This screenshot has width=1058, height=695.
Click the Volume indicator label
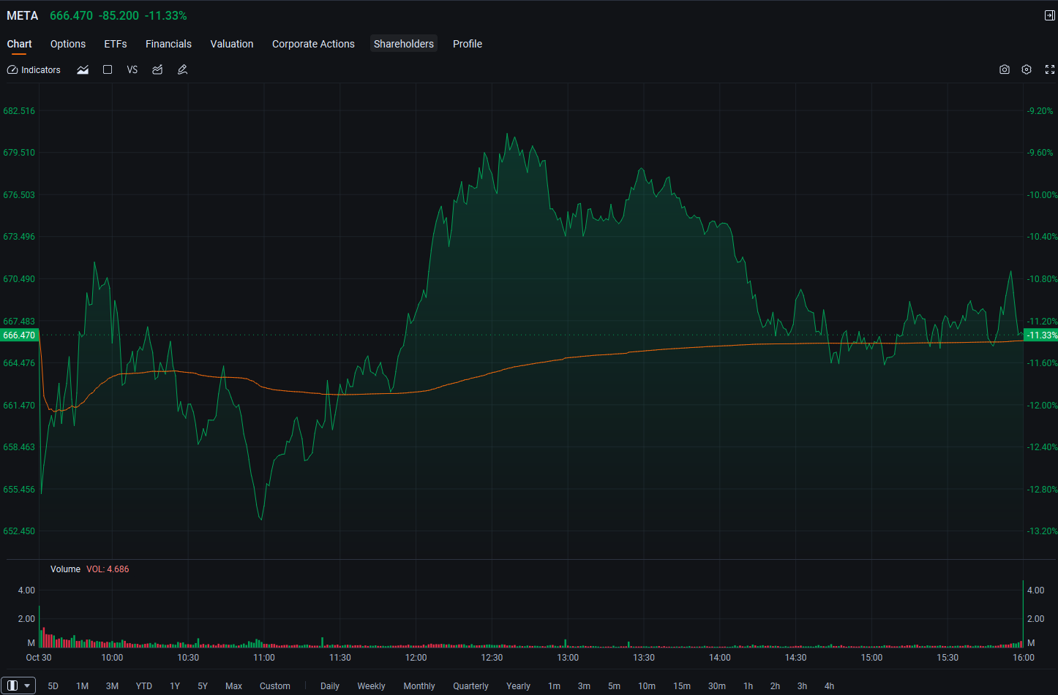pyautogui.click(x=65, y=569)
